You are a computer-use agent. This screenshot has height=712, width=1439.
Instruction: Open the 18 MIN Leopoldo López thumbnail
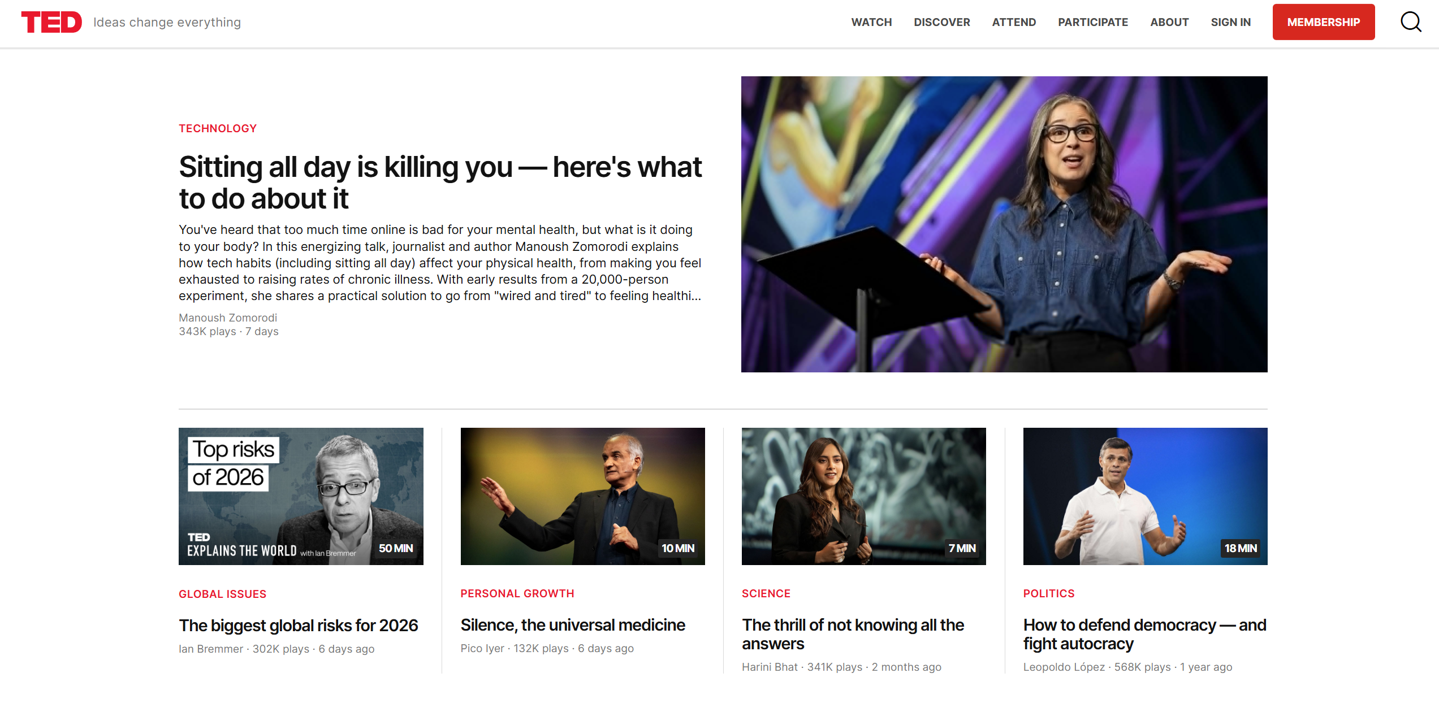1145,496
